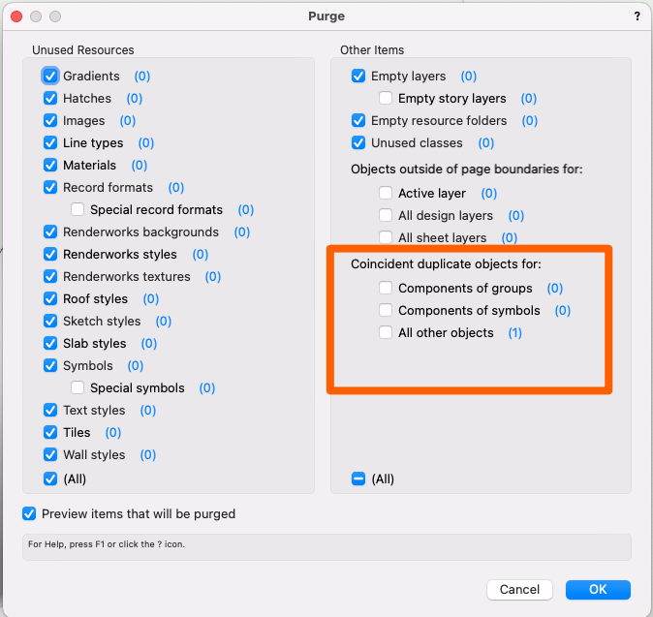Enable Special symbols checkbox
Image resolution: width=653 pixels, height=617 pixels.
point(78,387)
